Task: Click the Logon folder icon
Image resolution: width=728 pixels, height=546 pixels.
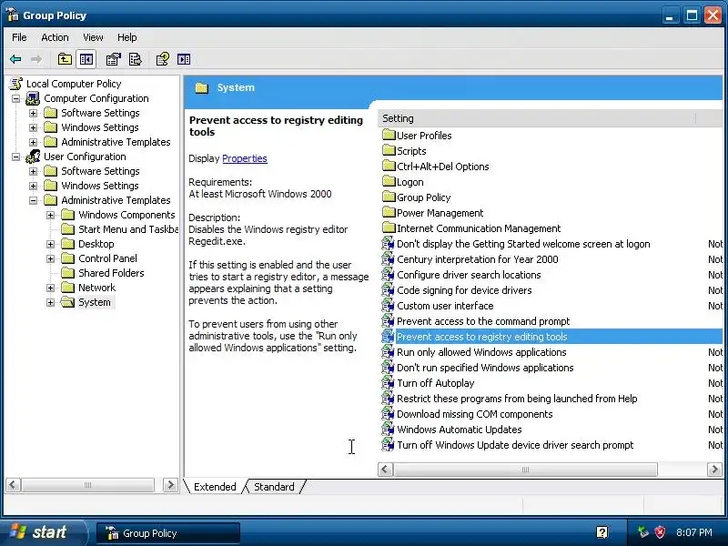Action: (389, 181)
